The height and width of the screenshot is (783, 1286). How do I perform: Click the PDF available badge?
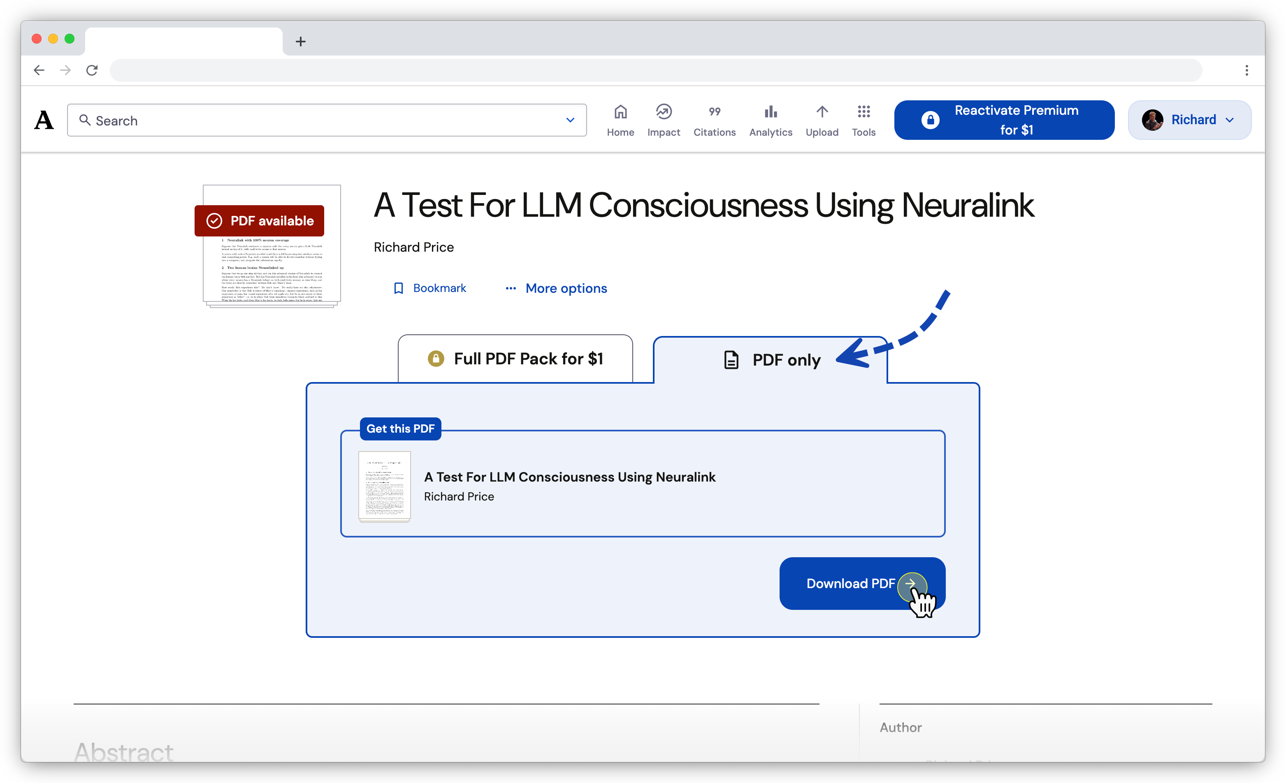pos(260,221)
